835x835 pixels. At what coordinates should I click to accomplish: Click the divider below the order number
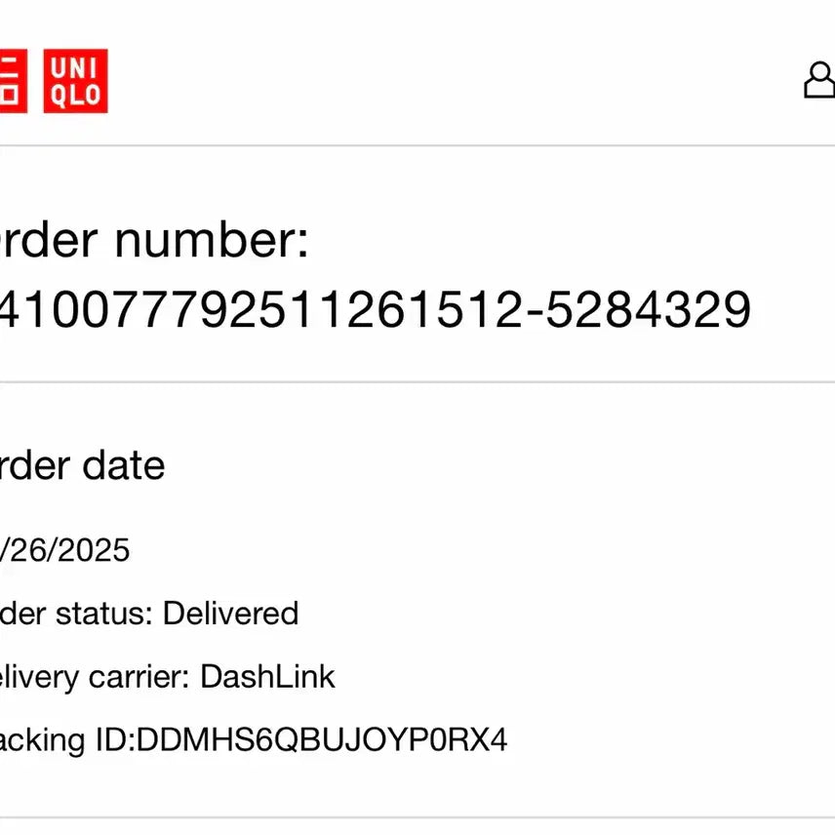click(417, 382)
